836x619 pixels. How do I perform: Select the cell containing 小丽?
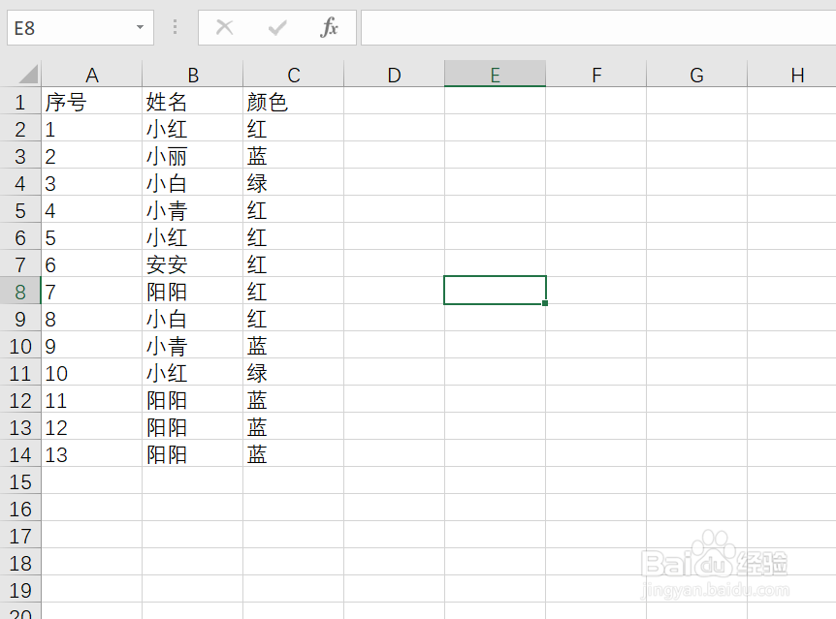[x=192, y=156]
